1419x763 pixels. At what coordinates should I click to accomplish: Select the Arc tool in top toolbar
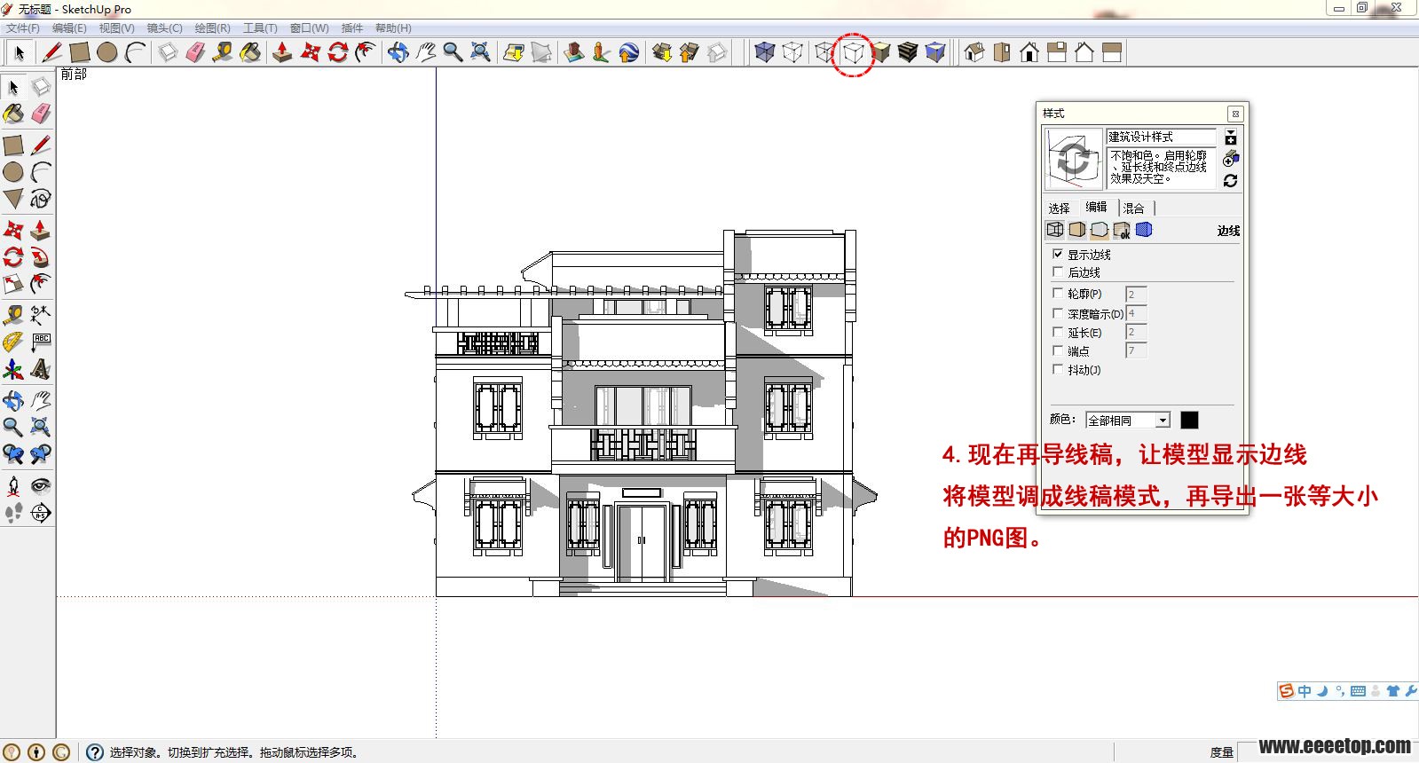135,52
